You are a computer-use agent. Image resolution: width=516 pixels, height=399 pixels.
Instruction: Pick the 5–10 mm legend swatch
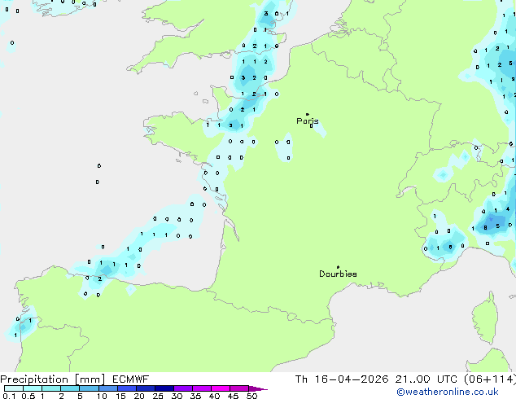(89, 388)
